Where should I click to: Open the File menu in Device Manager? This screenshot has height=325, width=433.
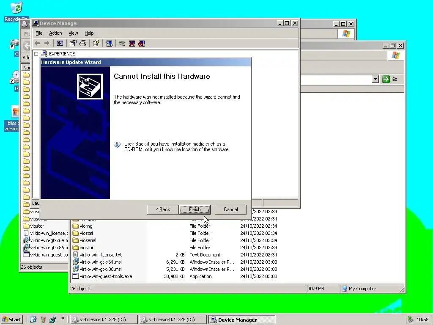39,33
